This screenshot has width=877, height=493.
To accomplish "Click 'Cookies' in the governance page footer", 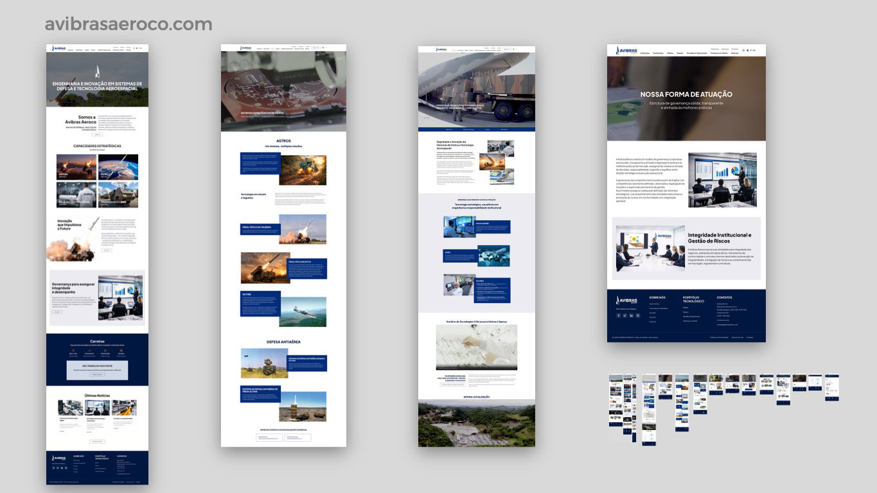I will 750,338.
